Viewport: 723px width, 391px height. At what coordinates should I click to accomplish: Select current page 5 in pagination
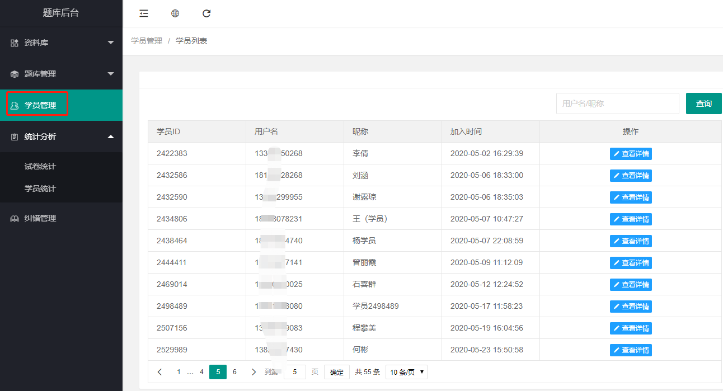pyautogui.click(x=218, y=372)
